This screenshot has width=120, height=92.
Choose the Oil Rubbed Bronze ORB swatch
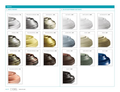coord(50,58)
